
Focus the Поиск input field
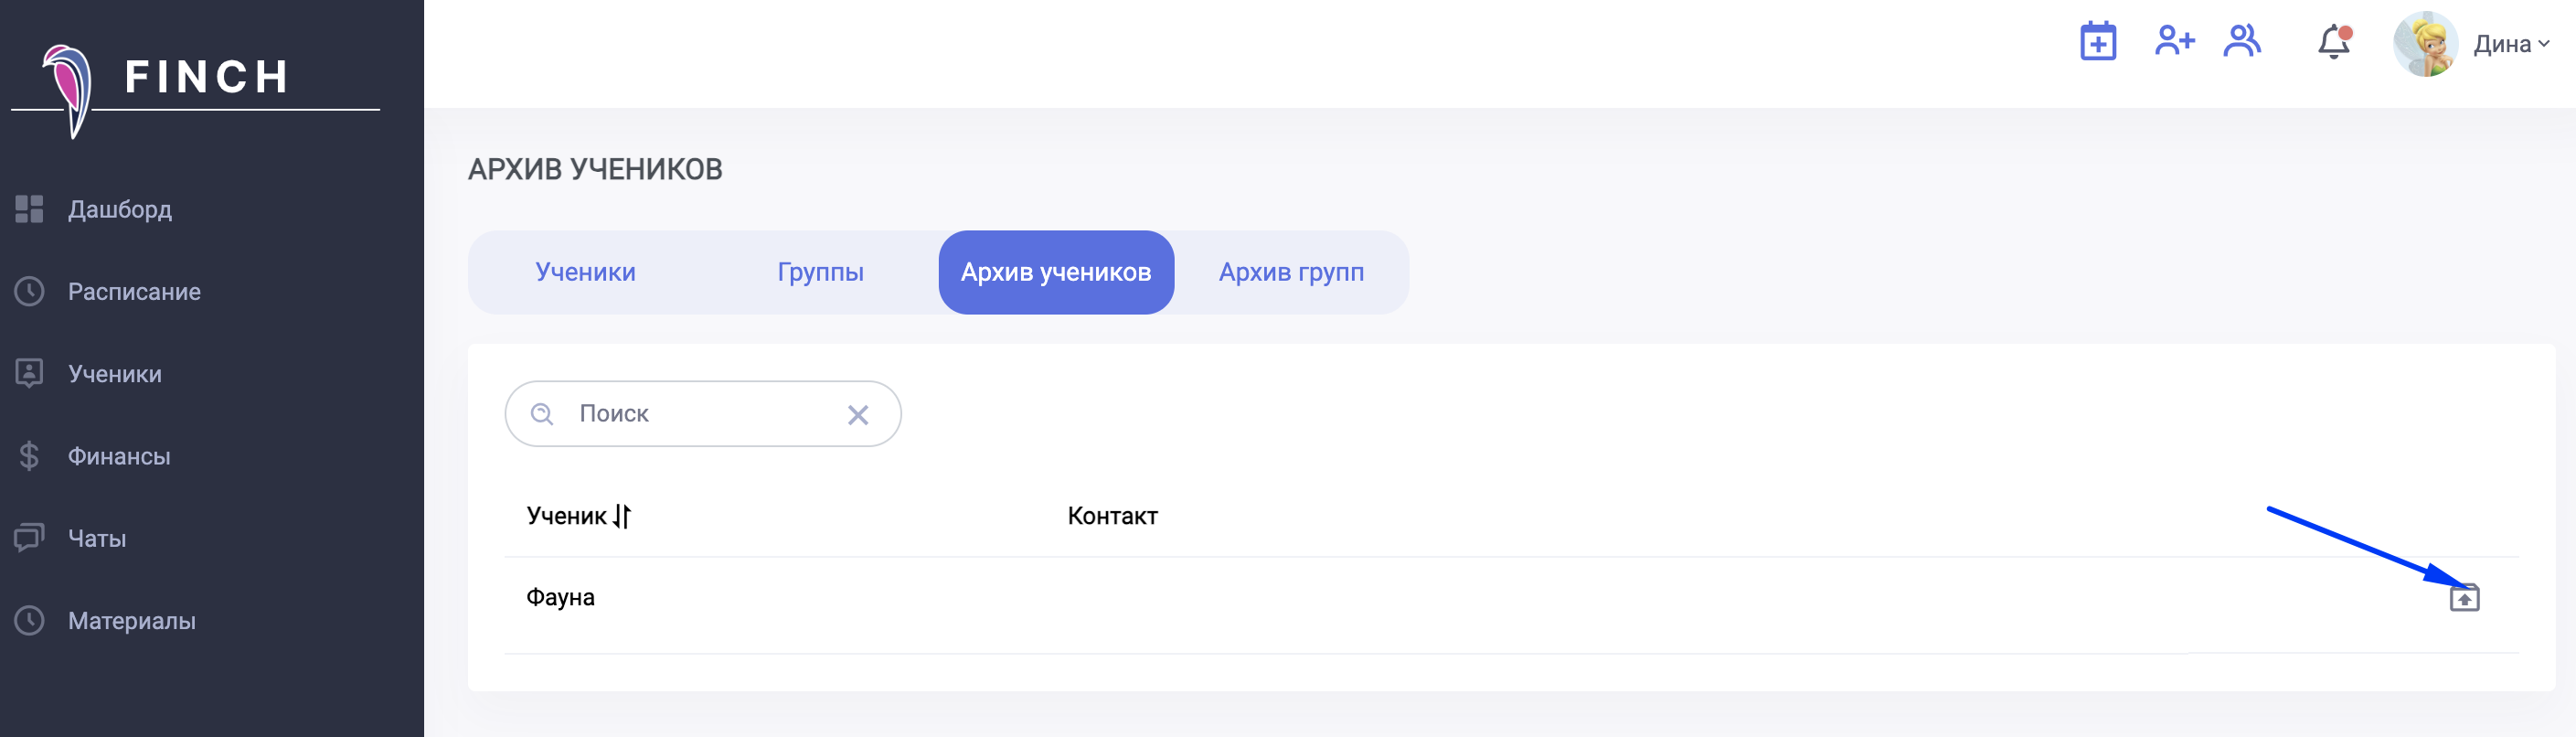(700, 414)
